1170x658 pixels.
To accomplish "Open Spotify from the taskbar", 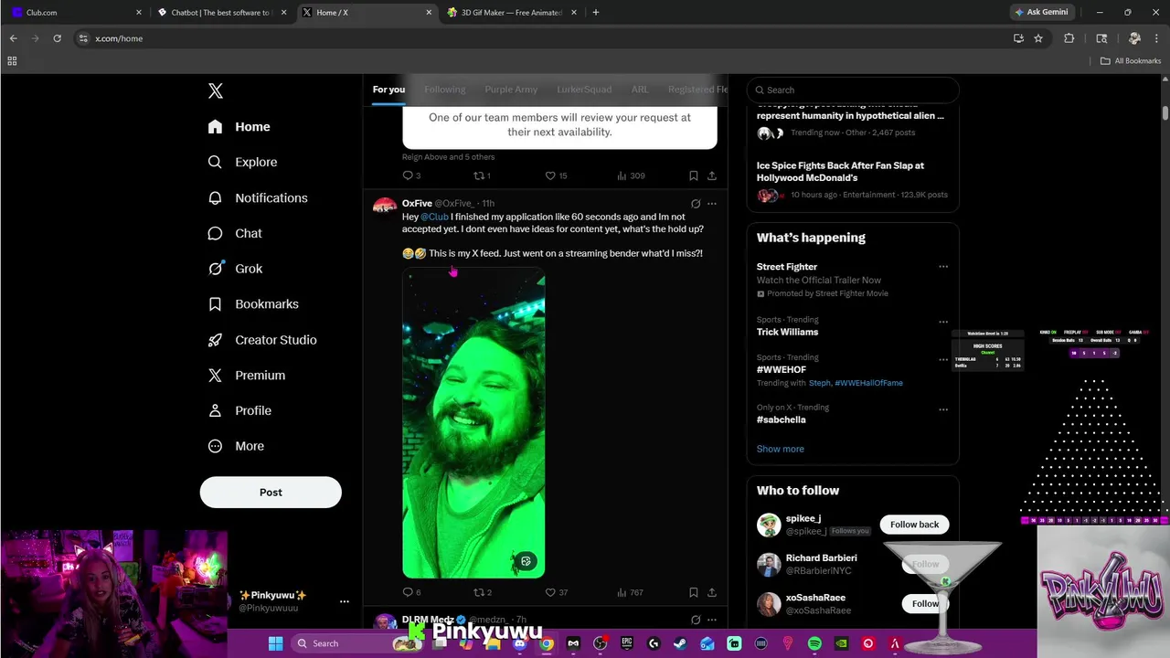I will 814,643.
